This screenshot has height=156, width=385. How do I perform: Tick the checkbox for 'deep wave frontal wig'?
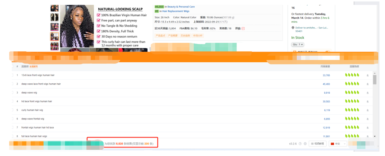click(12, 119)
